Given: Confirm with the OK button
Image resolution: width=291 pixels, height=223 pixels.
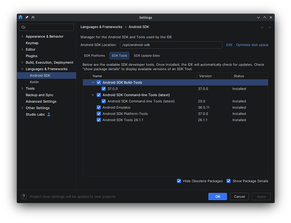Looking at the screenshot, I should [217, 196].
